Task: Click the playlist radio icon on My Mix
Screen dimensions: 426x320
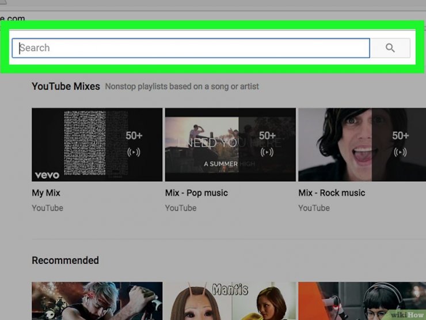Action: coord(134,152)
